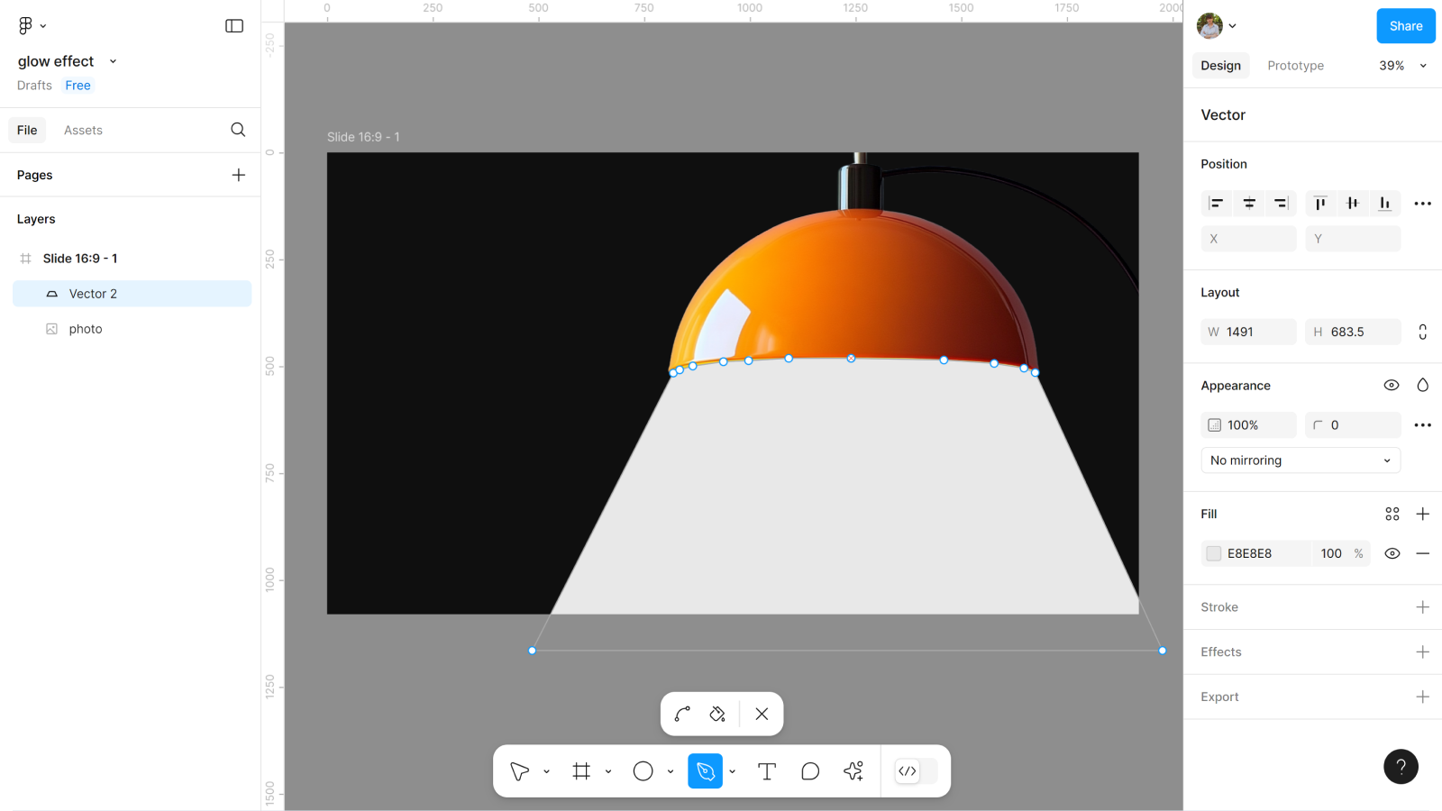Open the AI actions tool
Viewport: 1442px width, 811px height.
(x=853, y=771)
